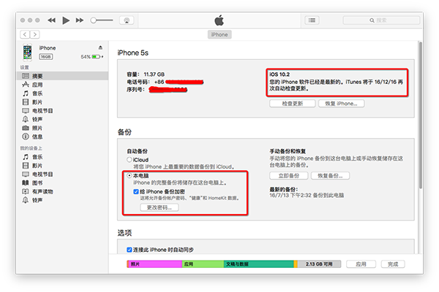Select the iCloud backup radio button
This screenshot has width=439, height=292.
click(130, 160)
